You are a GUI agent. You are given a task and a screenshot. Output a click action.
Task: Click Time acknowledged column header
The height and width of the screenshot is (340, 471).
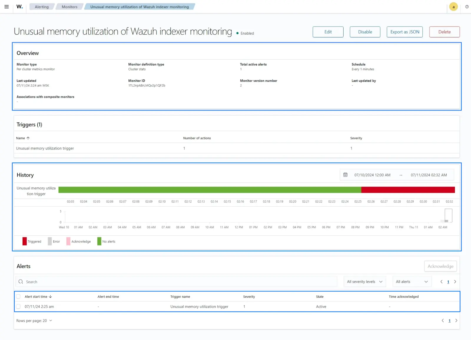point(404,297)
